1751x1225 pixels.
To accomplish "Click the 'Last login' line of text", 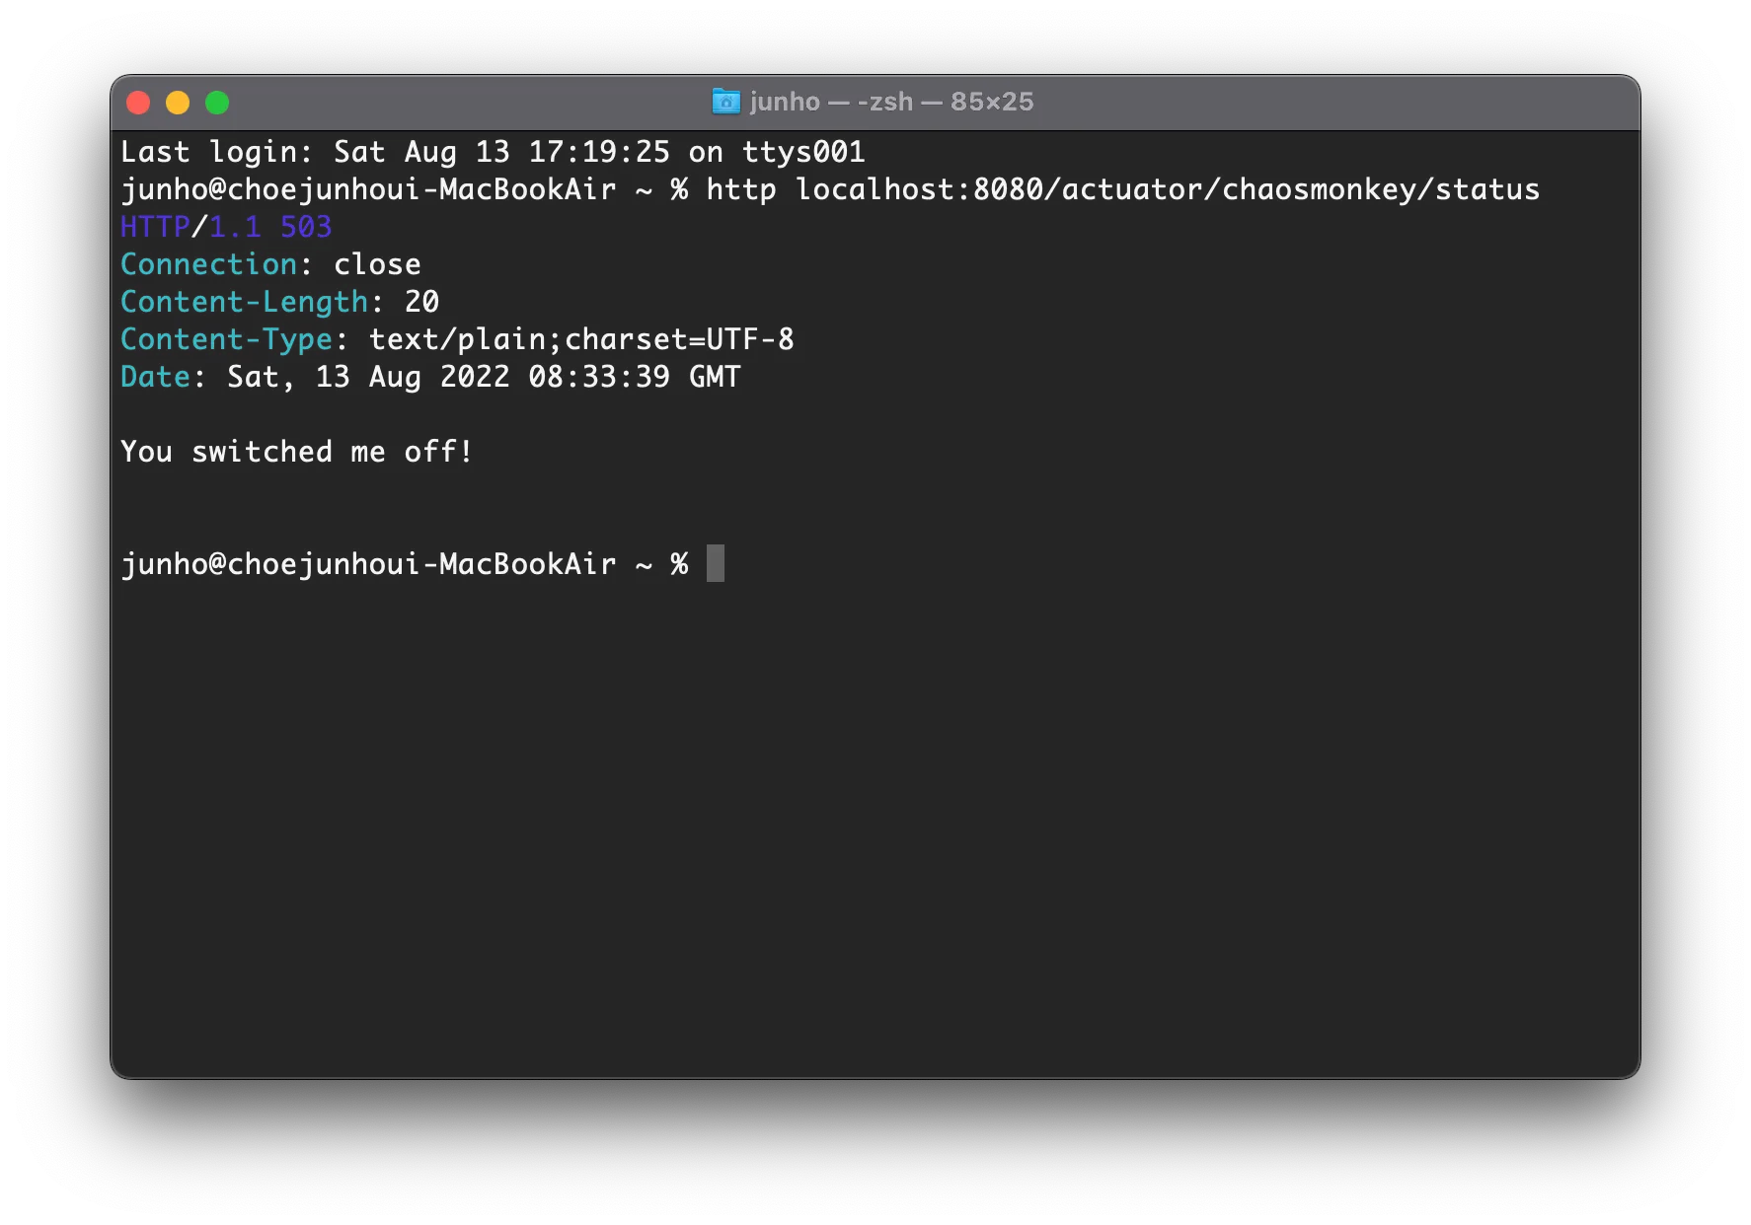I will tap(492, 152).
